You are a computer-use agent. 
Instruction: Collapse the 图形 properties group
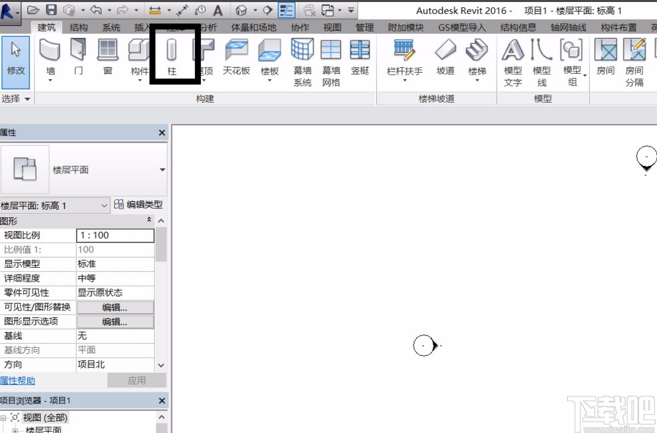pyautogui.click(x=149, y=220)
